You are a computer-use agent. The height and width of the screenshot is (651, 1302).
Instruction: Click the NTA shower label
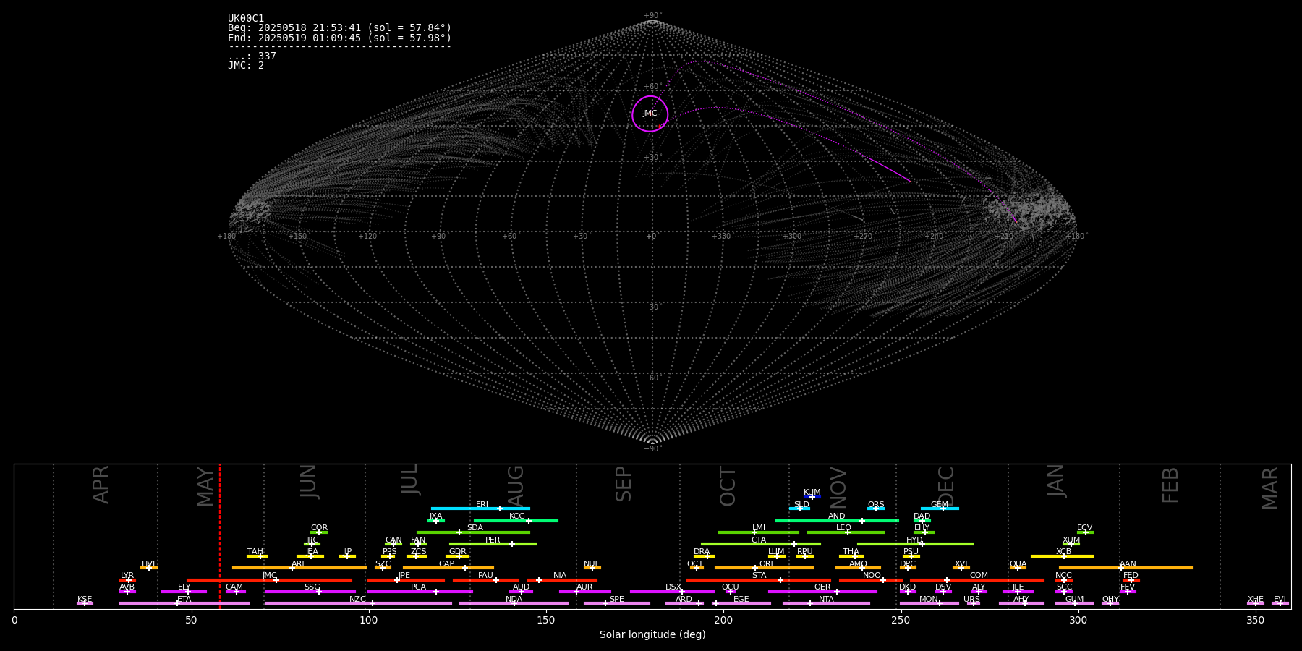(x=826, y=600)
